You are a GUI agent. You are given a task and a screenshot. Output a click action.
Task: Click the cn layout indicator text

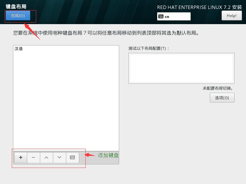point(167,17)
